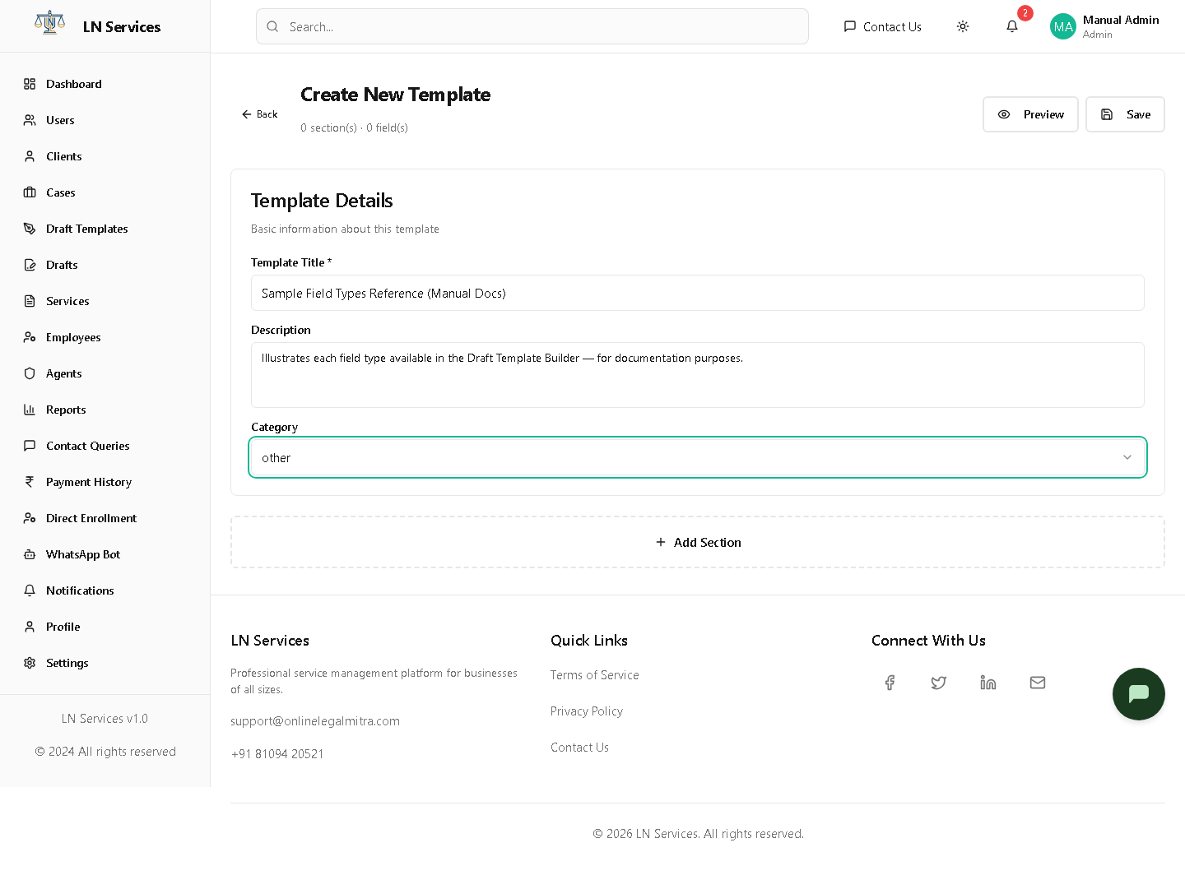Click 'LN Services v1.0' sidebar text

click(x=105, y=719)
